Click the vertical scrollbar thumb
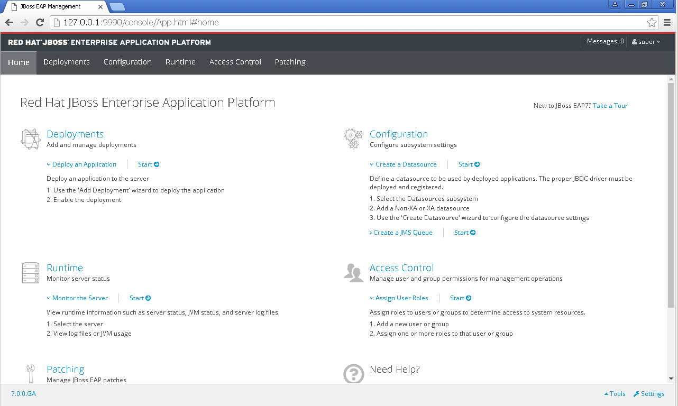The height and width of the screenshot is (406, 678). (671, 195)
